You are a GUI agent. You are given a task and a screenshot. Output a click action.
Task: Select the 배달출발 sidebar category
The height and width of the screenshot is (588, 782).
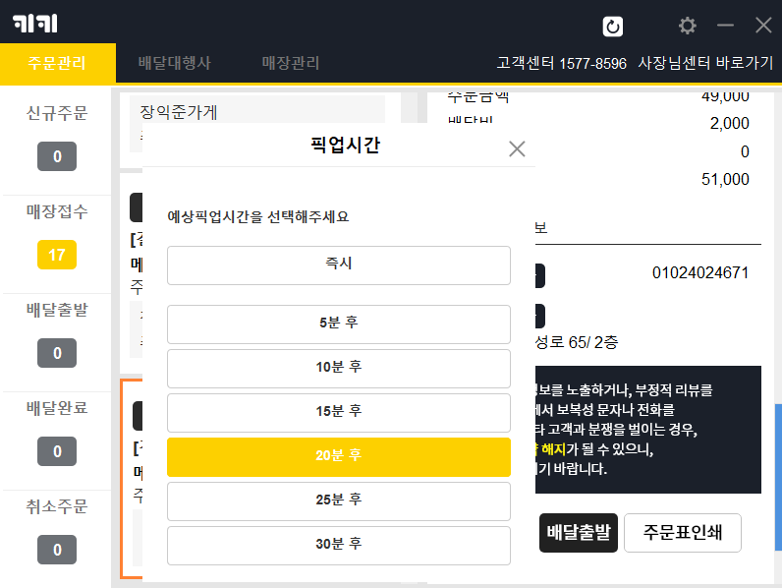57,310
